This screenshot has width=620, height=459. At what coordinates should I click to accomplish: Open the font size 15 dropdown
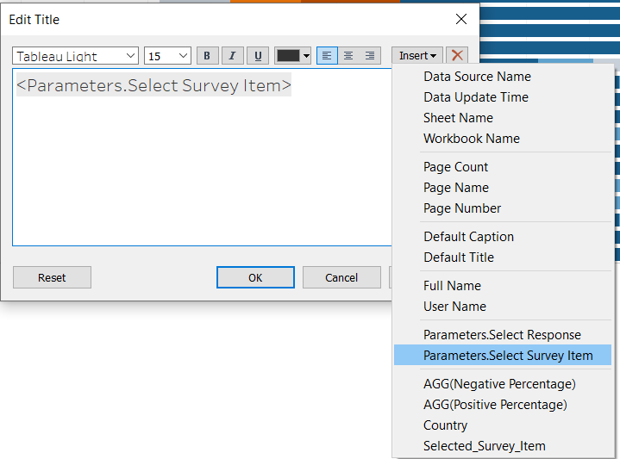click(167, 56)
